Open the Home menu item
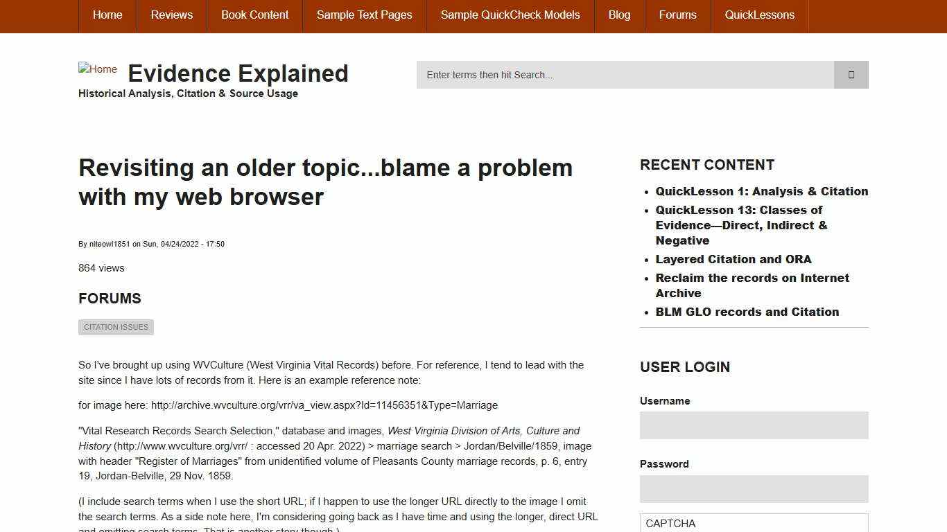The height and width of the screenshot is (532, 947). [x=107, y=15]
